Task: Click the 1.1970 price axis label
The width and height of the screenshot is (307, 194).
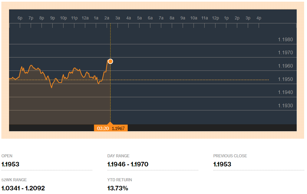Action: pos(285,53)
